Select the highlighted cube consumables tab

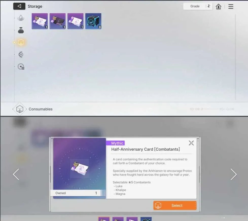[x=21, y=42]
